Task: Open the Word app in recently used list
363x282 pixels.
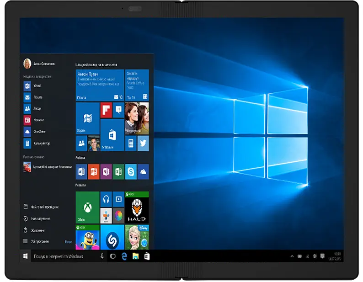Action: coord(32,86)
